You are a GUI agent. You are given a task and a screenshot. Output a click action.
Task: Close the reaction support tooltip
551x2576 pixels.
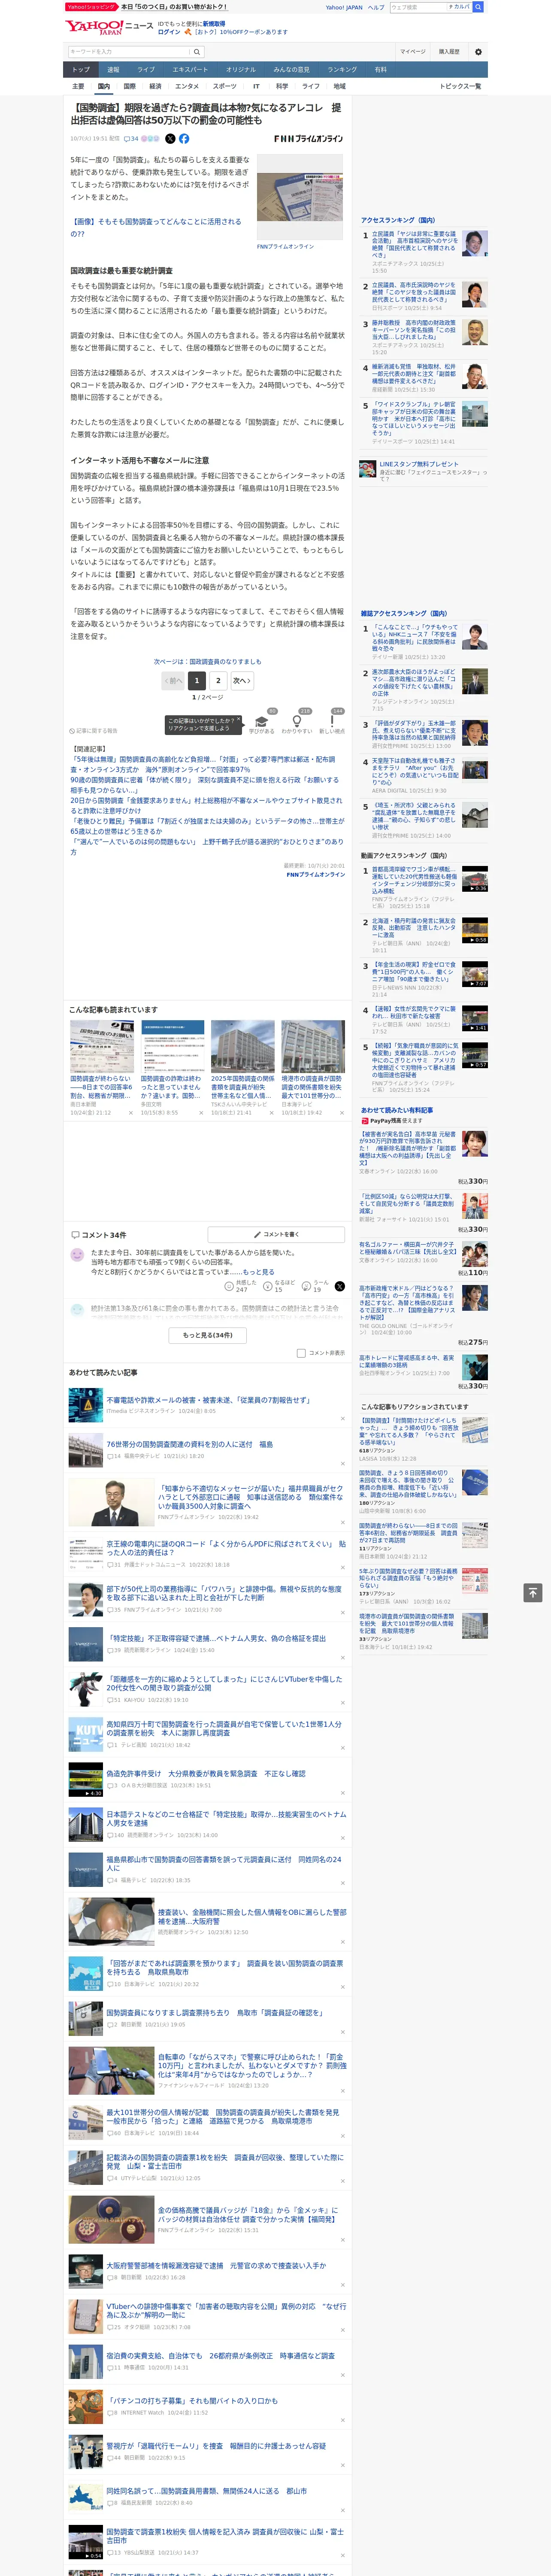tap(238, 720)
